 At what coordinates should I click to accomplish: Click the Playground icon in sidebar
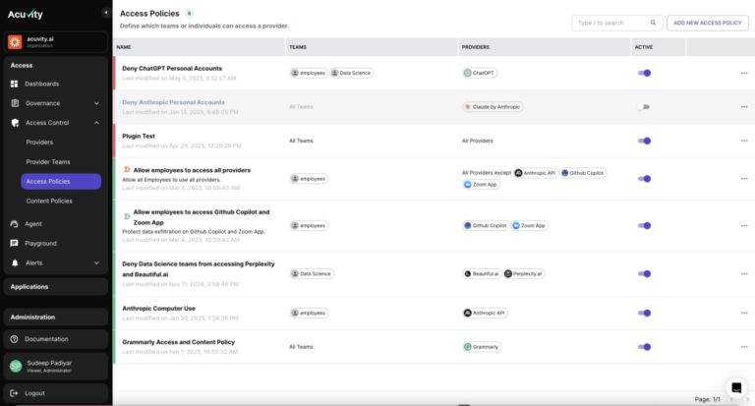click(15, 243)
